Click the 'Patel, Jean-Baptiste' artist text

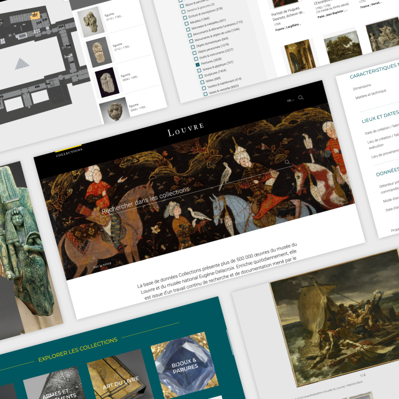[x=332, y=14]
